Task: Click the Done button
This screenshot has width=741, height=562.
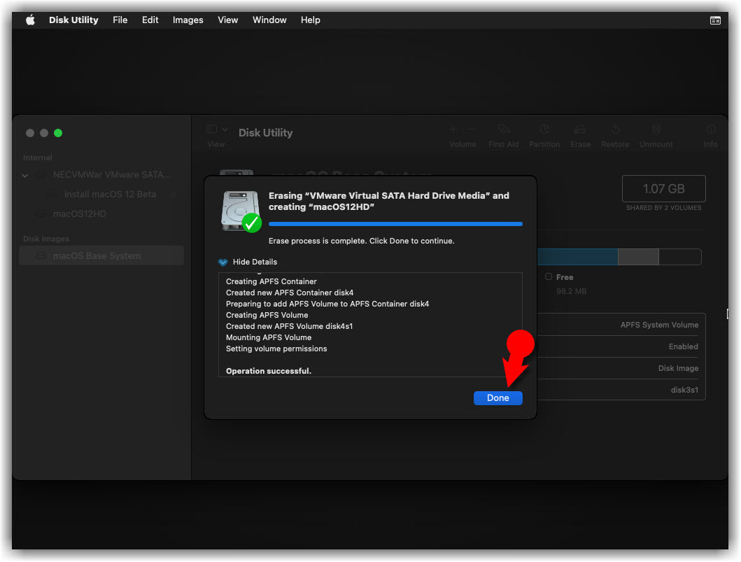Action: point(497,398)
